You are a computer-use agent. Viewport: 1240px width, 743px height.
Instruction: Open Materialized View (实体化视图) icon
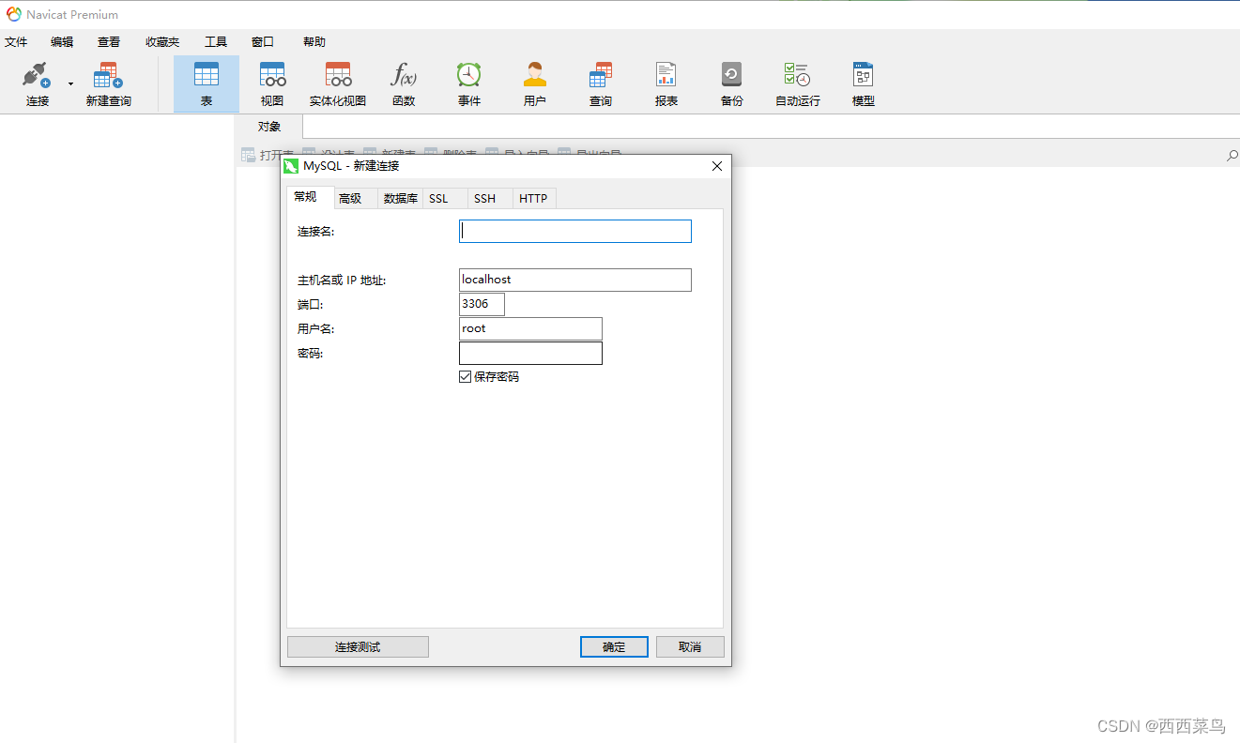pos(338,75)
